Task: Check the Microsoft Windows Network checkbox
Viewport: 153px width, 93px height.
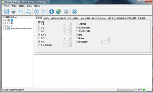Action: pyautogui.click(x=6, y=28)
